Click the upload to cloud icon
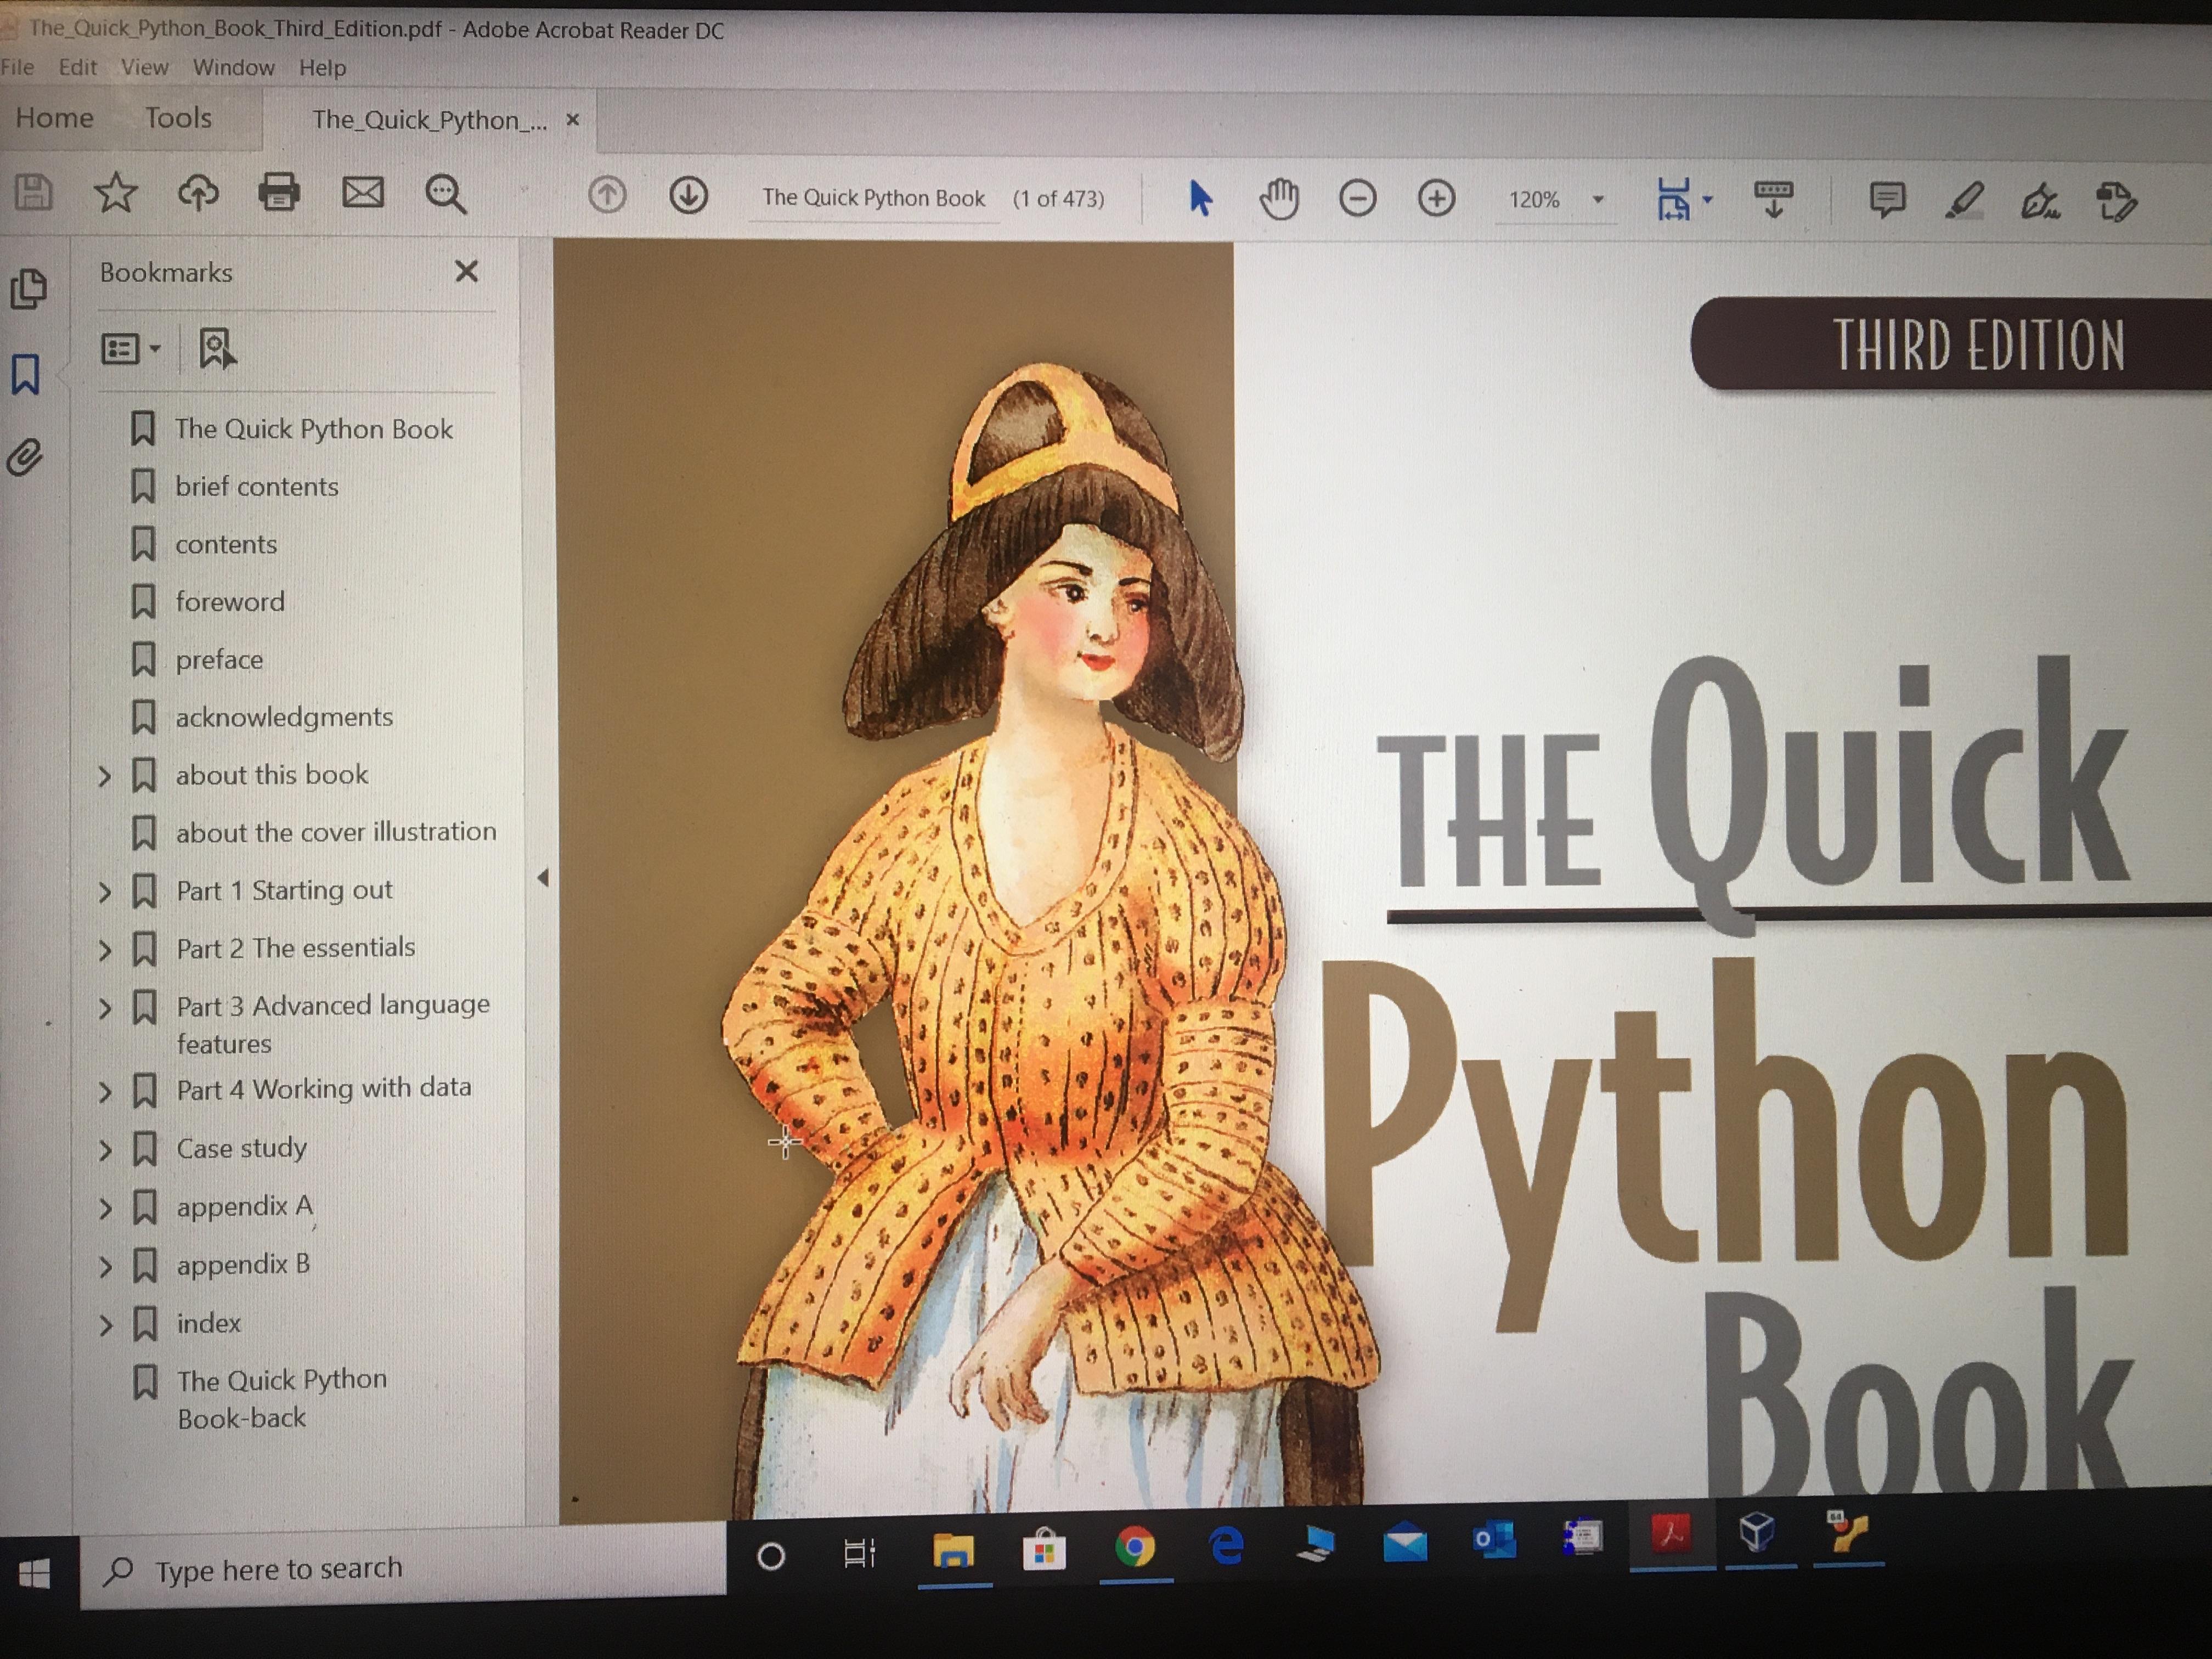The width and height of the screenshot is (2212, 1659). pos(197,192)
